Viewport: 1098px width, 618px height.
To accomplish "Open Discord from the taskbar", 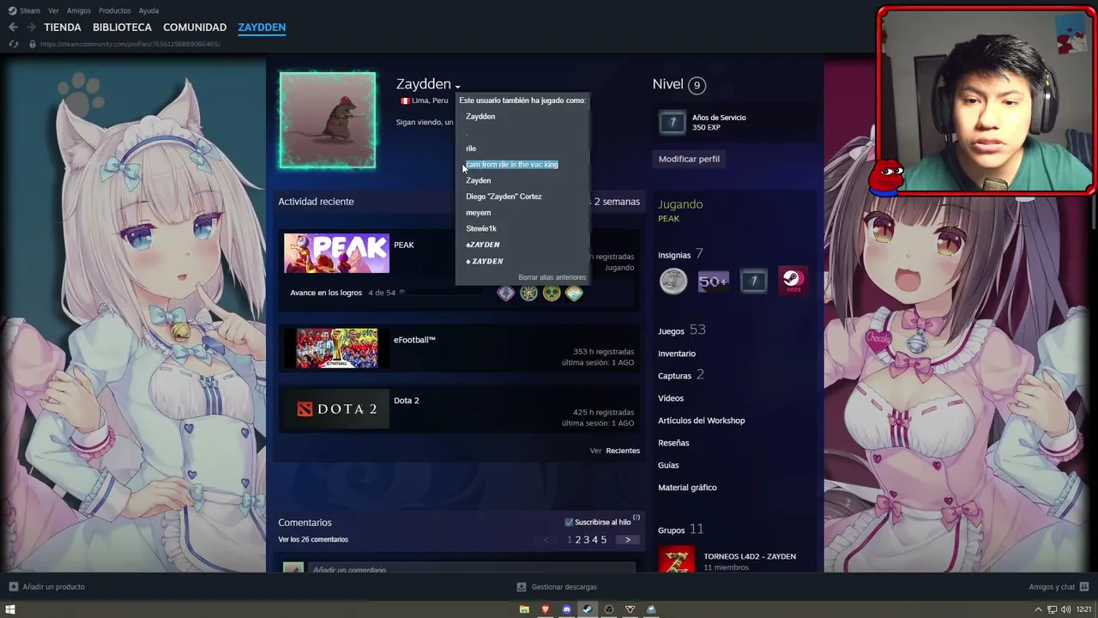I will (566, 609).
